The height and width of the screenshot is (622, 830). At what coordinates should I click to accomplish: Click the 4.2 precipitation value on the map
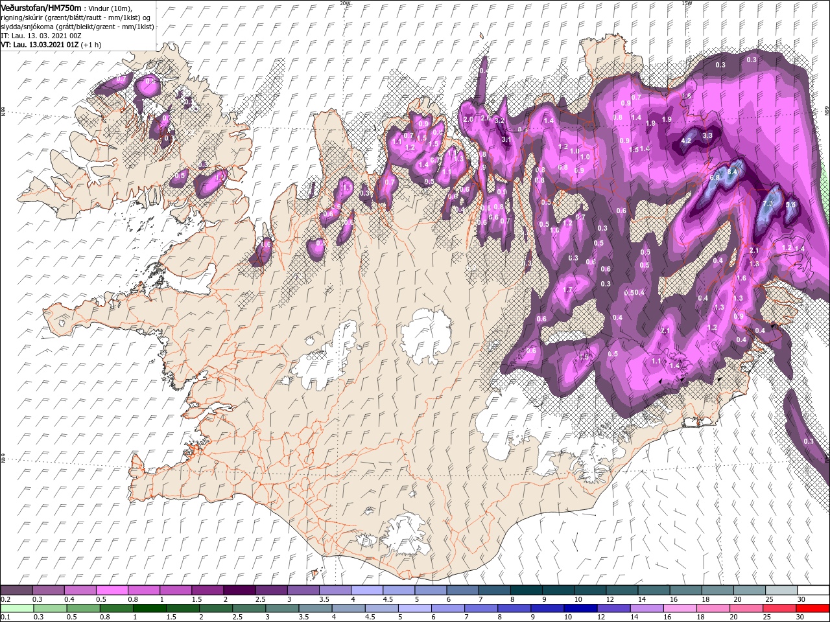(687, 141)
